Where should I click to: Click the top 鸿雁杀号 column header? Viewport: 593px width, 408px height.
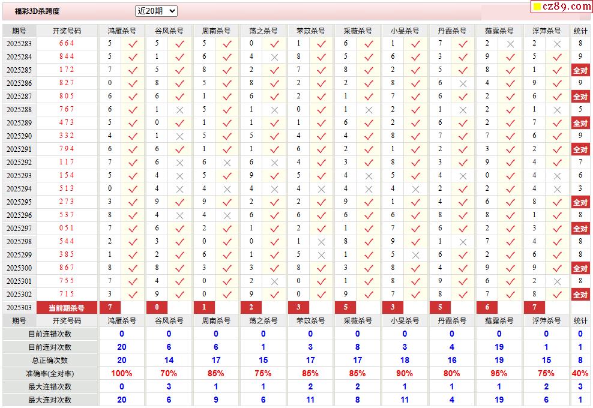pos(121,31)
